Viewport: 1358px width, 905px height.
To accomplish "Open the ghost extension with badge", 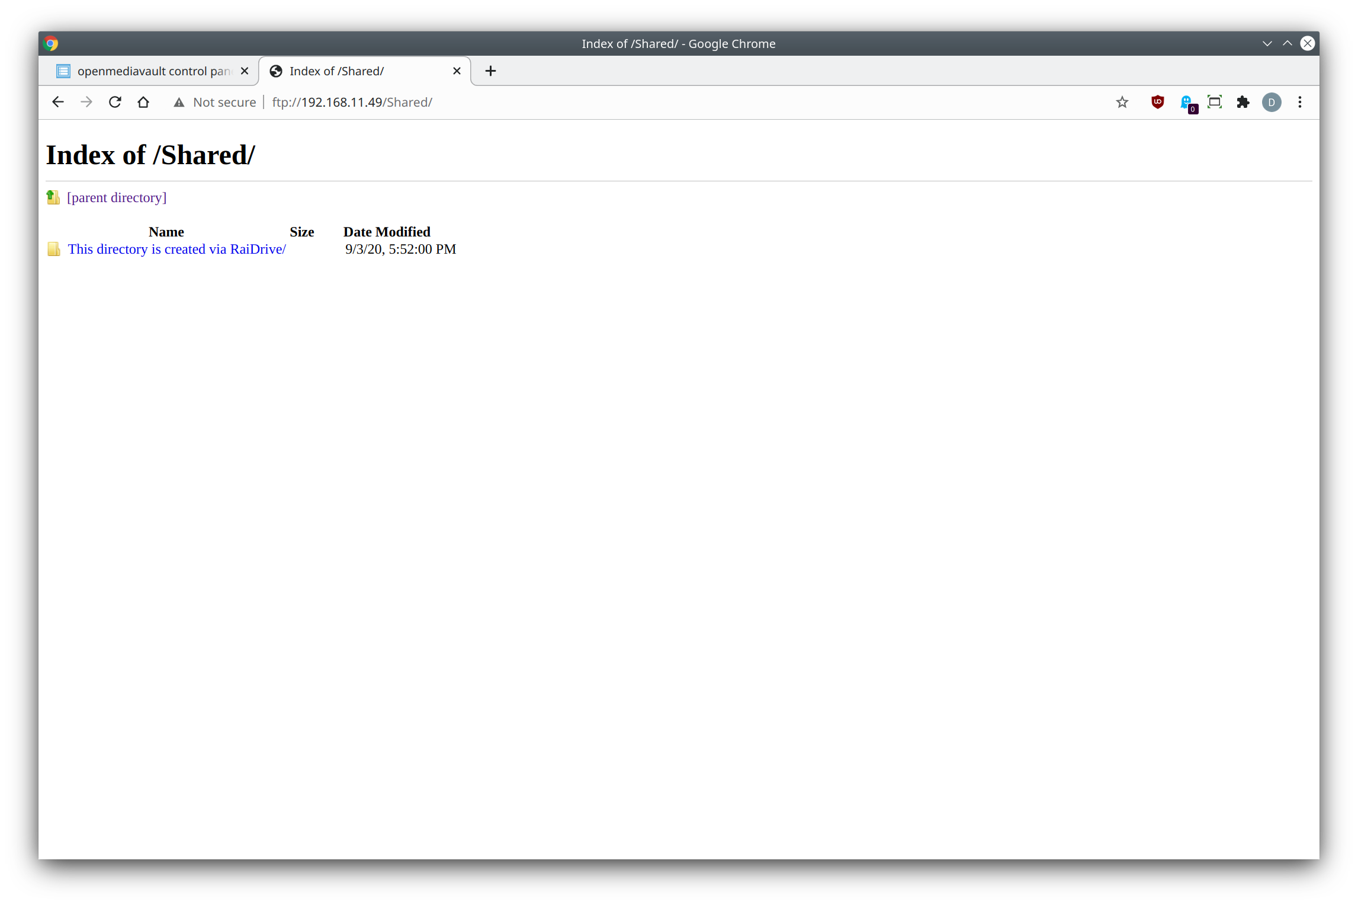I will coord(1187,103).
